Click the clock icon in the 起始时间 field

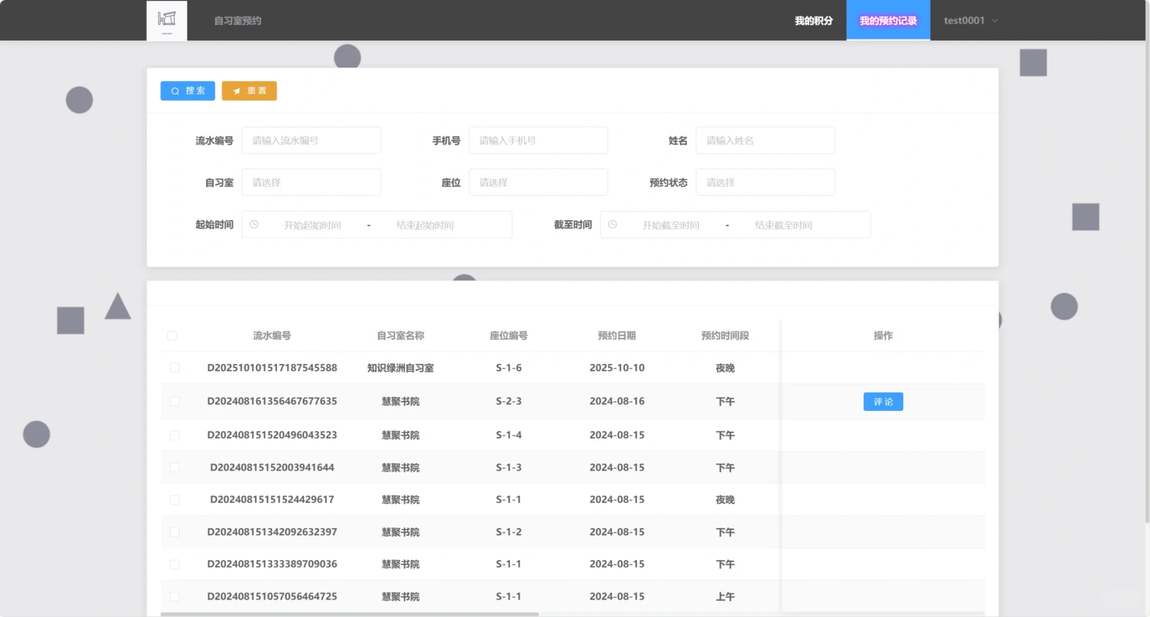click(x=255, y=225)
